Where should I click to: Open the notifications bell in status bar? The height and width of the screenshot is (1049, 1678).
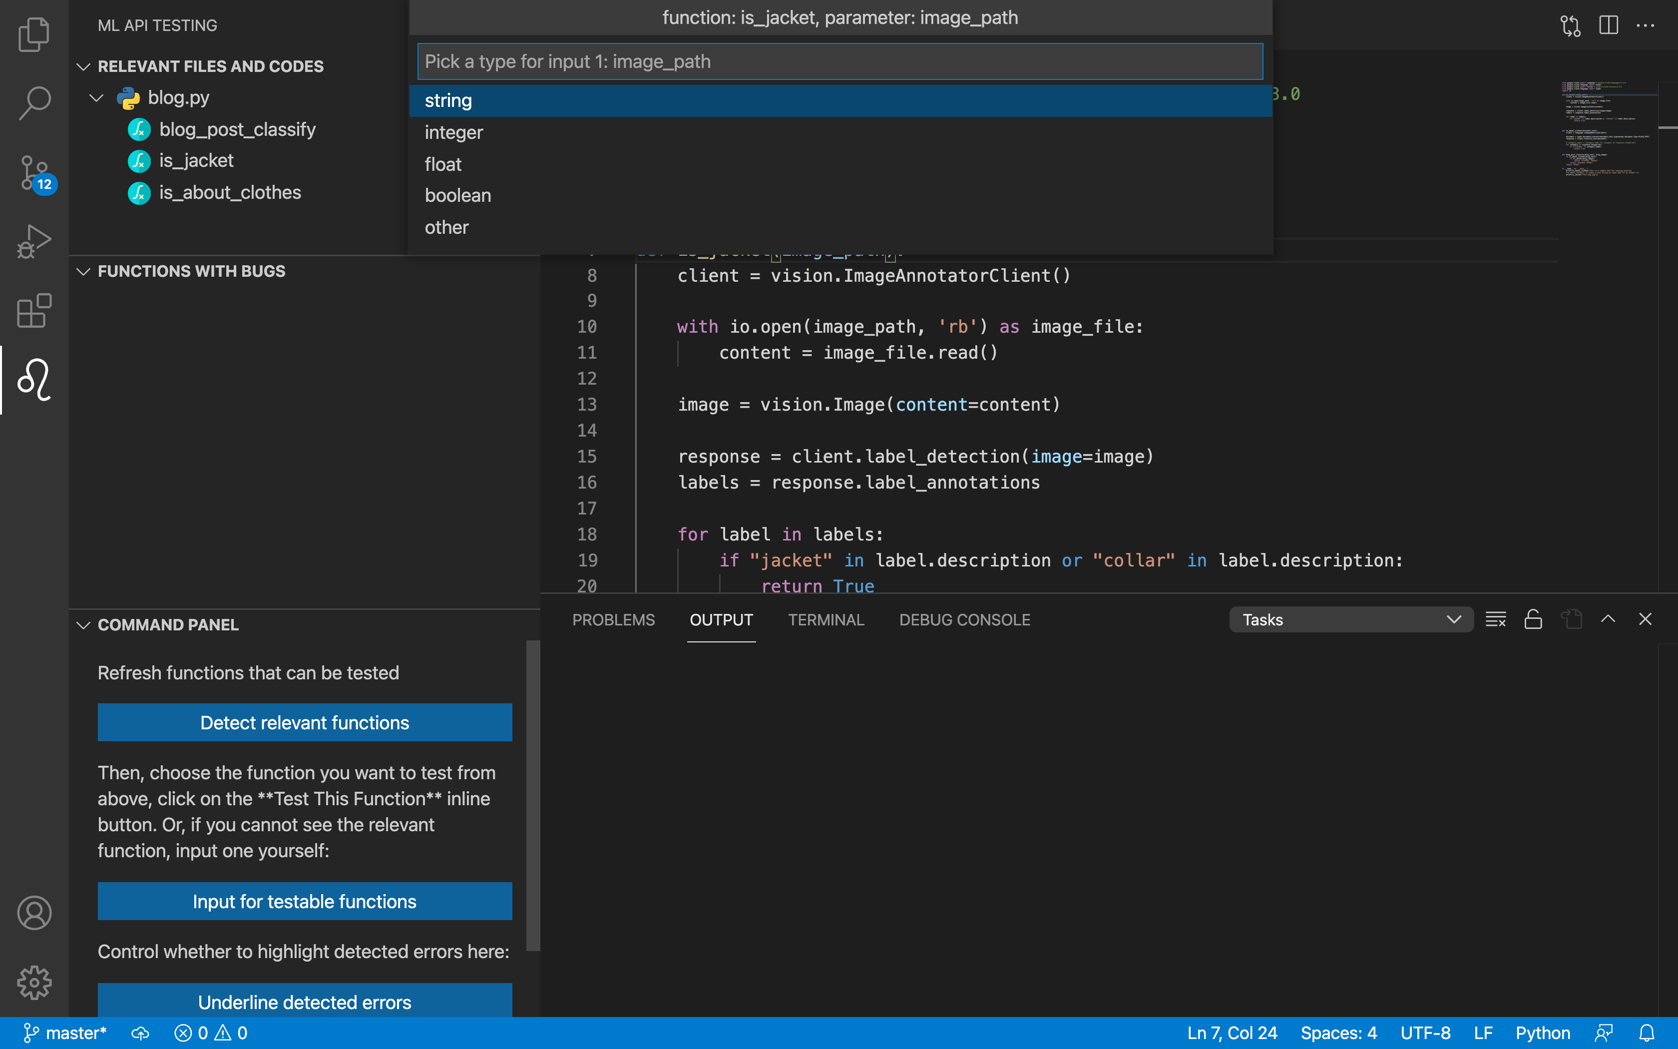1646,1033
